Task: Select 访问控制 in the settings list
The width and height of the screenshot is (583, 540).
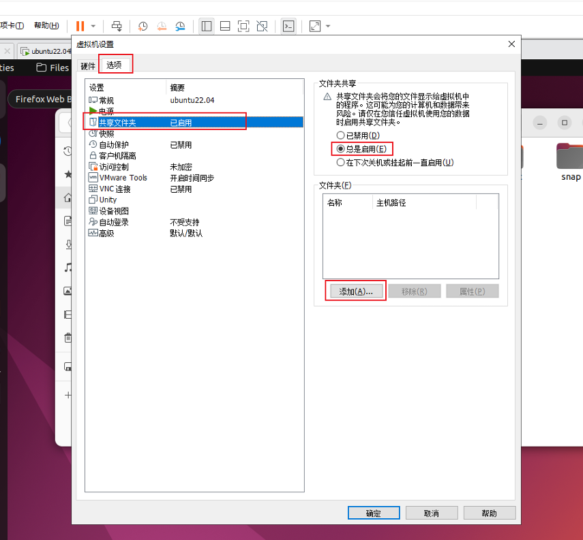Action: coord(113,167)
